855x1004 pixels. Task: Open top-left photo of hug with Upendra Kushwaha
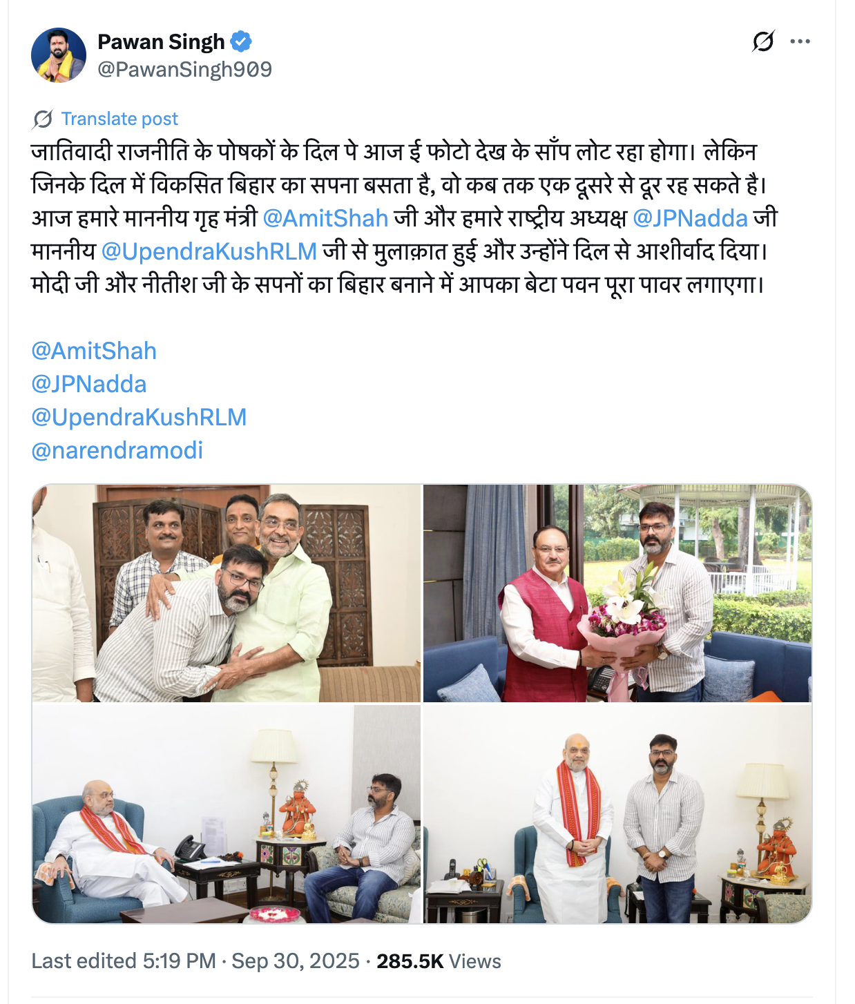coord(227,593)
